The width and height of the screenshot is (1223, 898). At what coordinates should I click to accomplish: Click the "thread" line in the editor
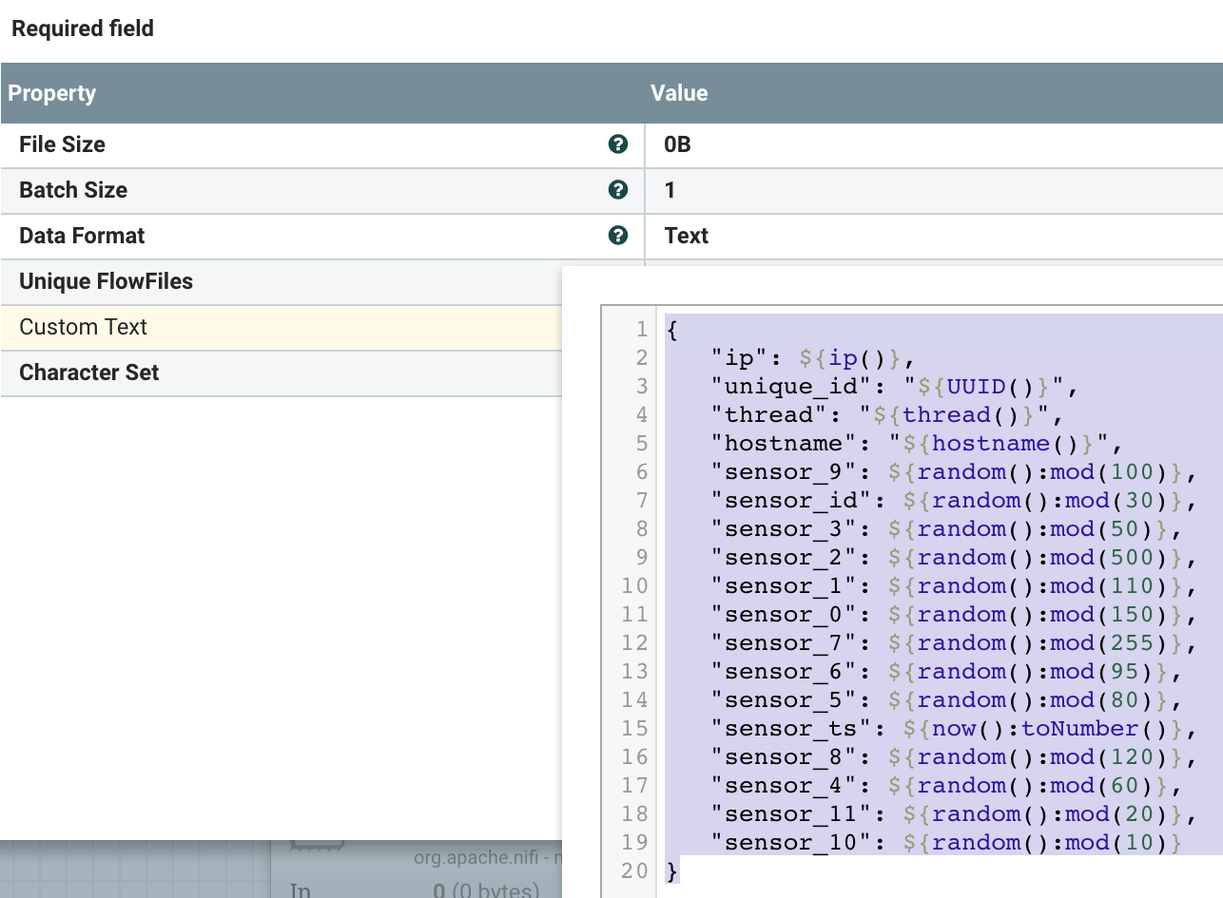(x=884, y=415)
